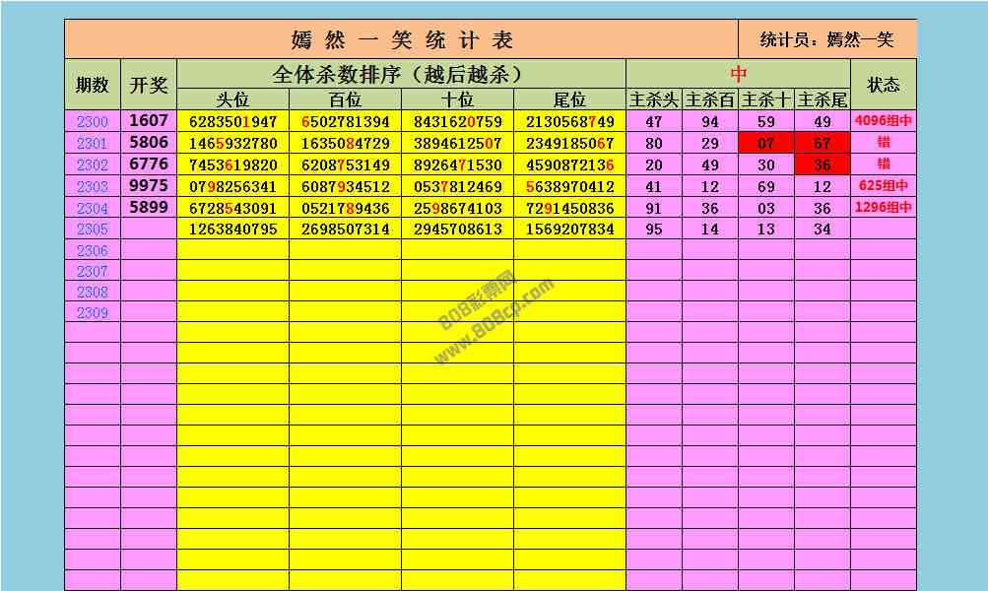Click the 625组中 status cell
The width and height of the screenshot is (988, 591).
point(884,186)
